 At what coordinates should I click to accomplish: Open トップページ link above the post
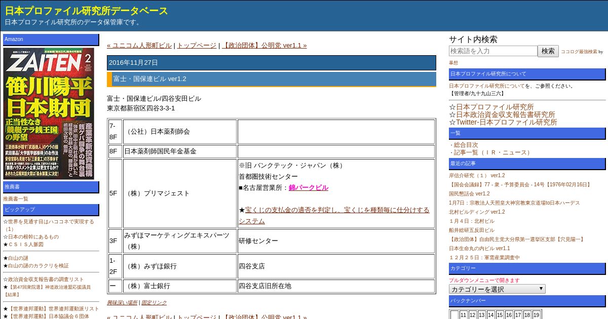[197, 46]
